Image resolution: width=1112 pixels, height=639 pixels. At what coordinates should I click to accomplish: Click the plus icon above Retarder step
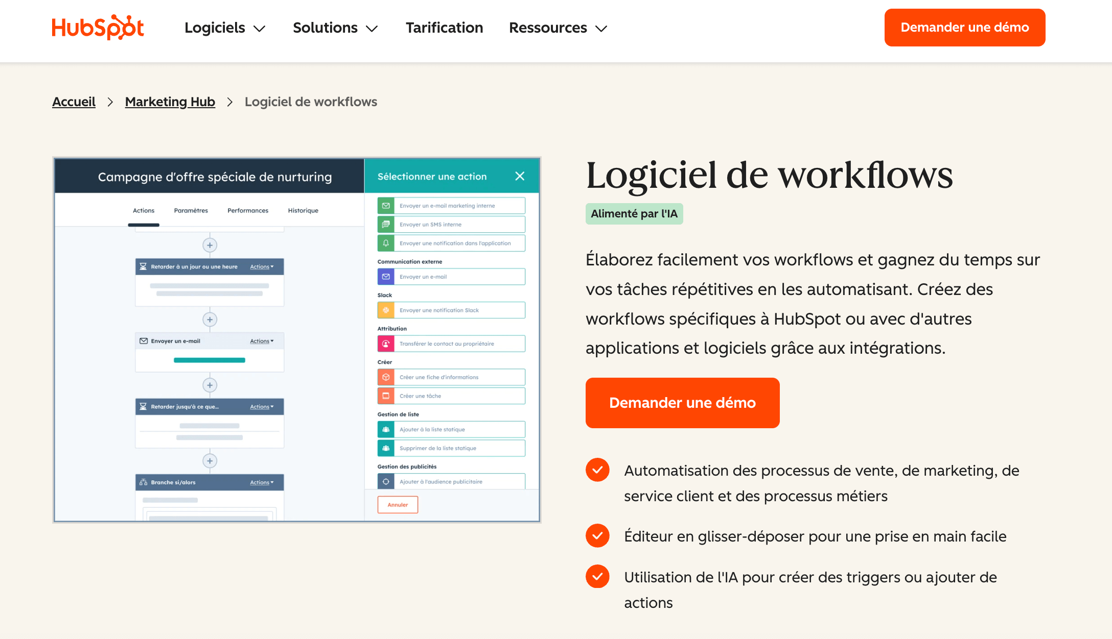coord(210,245)
